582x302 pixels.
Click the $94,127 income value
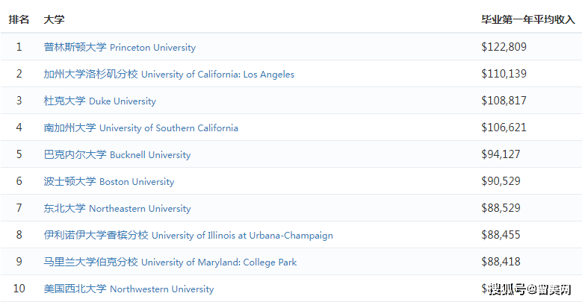[x=501, y=154]
